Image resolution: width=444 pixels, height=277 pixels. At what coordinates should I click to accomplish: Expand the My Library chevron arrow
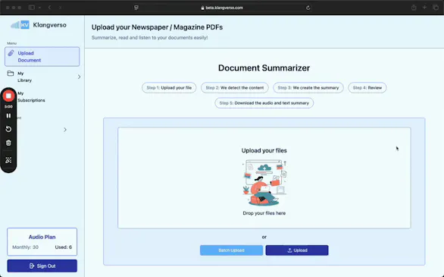[79, 77]
